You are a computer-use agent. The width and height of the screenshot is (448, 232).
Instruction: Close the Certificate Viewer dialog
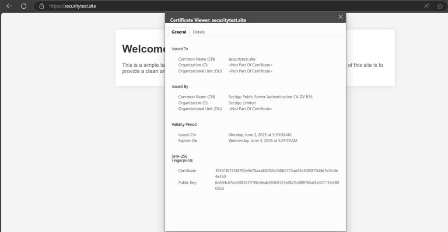[340, 17]
